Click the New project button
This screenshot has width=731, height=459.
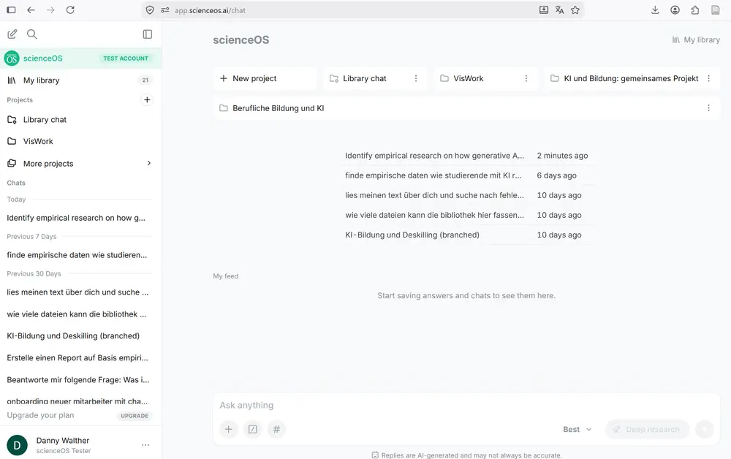click(x=265, y=78)
